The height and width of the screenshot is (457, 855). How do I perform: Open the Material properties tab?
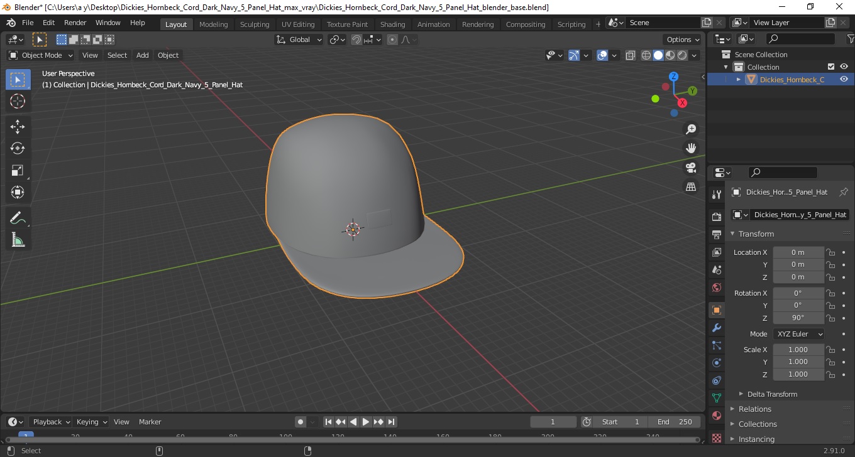(x=716, y=416)
